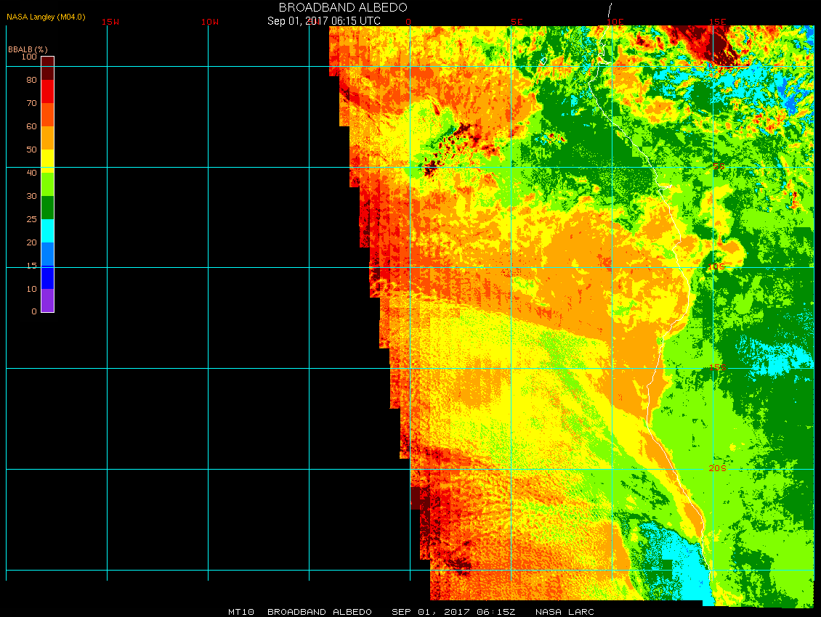This screenshot has height=617, width=821.
Task: Click the legend scale value 20
Action: pos(32,242)
